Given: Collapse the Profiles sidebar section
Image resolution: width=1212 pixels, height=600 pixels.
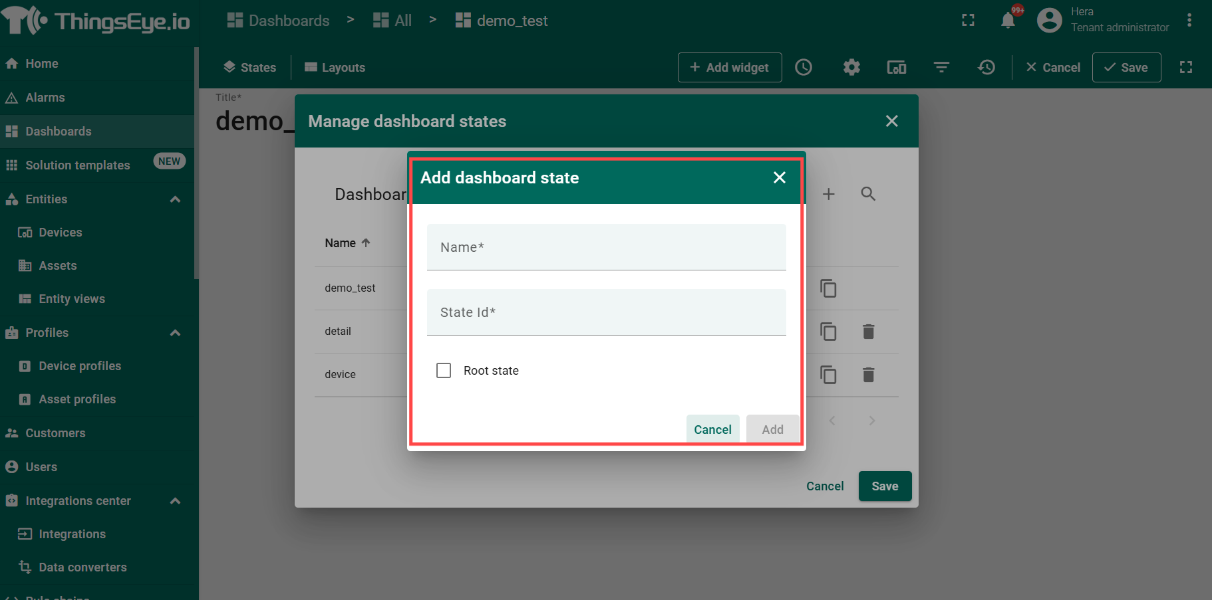Looking at the screenshot, I should pyautogui.click(x=176, y=333).
